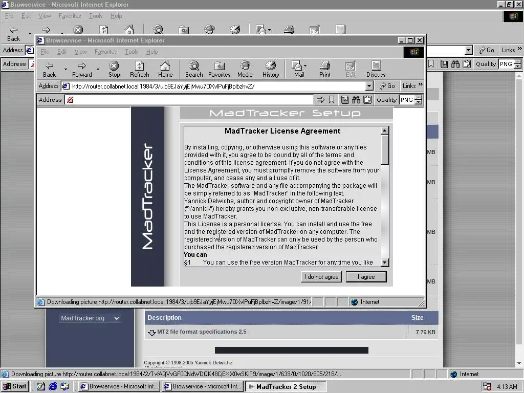Click the Windows Start button

(15, 386)
